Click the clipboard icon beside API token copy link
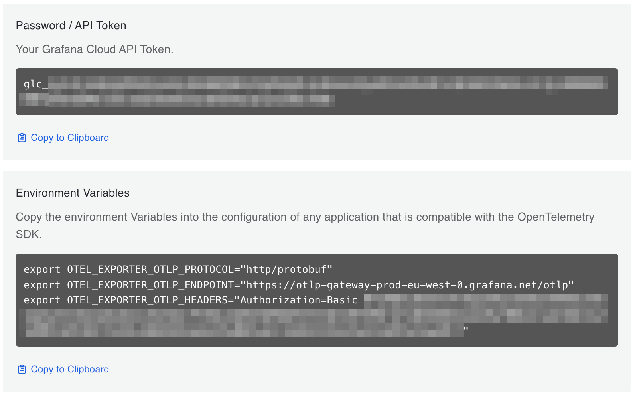The height and width of the screenshot is (398, 635). (x=22, y=137)
